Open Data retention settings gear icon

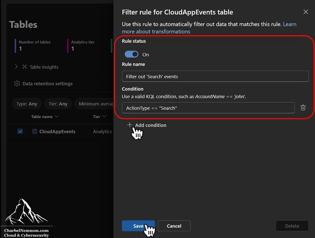pyautogui.click(x=17, y=84)
